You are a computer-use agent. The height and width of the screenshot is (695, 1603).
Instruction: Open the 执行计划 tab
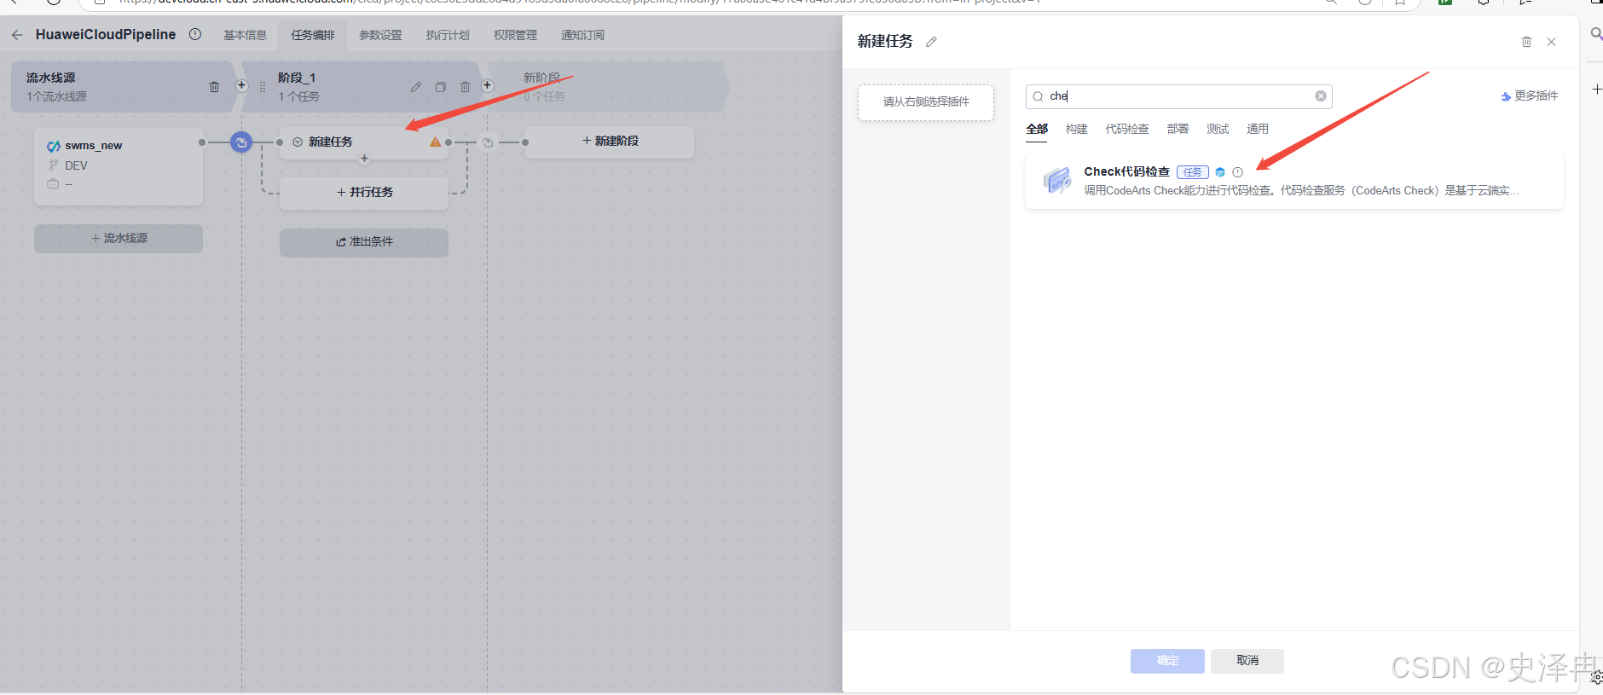click(x=448, y=35)
